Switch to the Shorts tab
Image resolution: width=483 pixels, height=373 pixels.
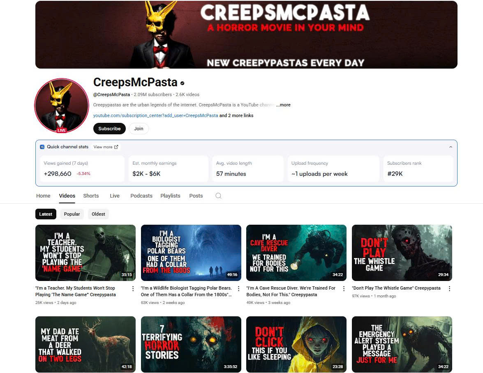(91, 196)
